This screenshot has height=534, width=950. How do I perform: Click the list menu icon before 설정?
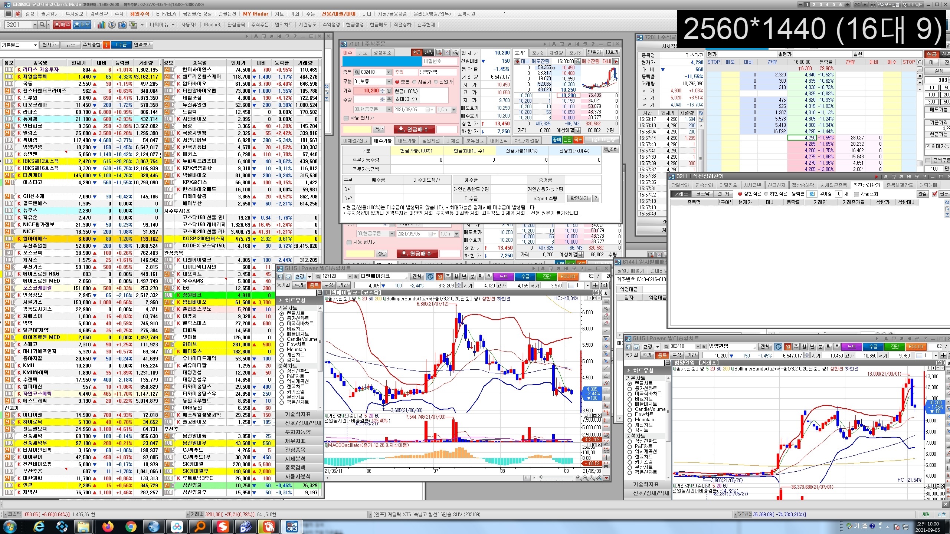[9, 14]
